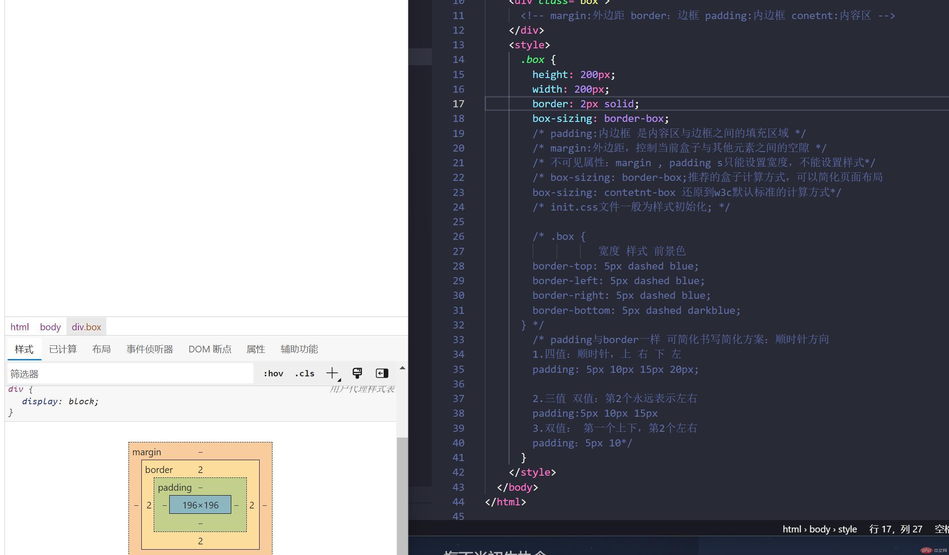949x555 pixels.
Task: Switch to the 事件侦听器 tab
Action: (150, 349)
